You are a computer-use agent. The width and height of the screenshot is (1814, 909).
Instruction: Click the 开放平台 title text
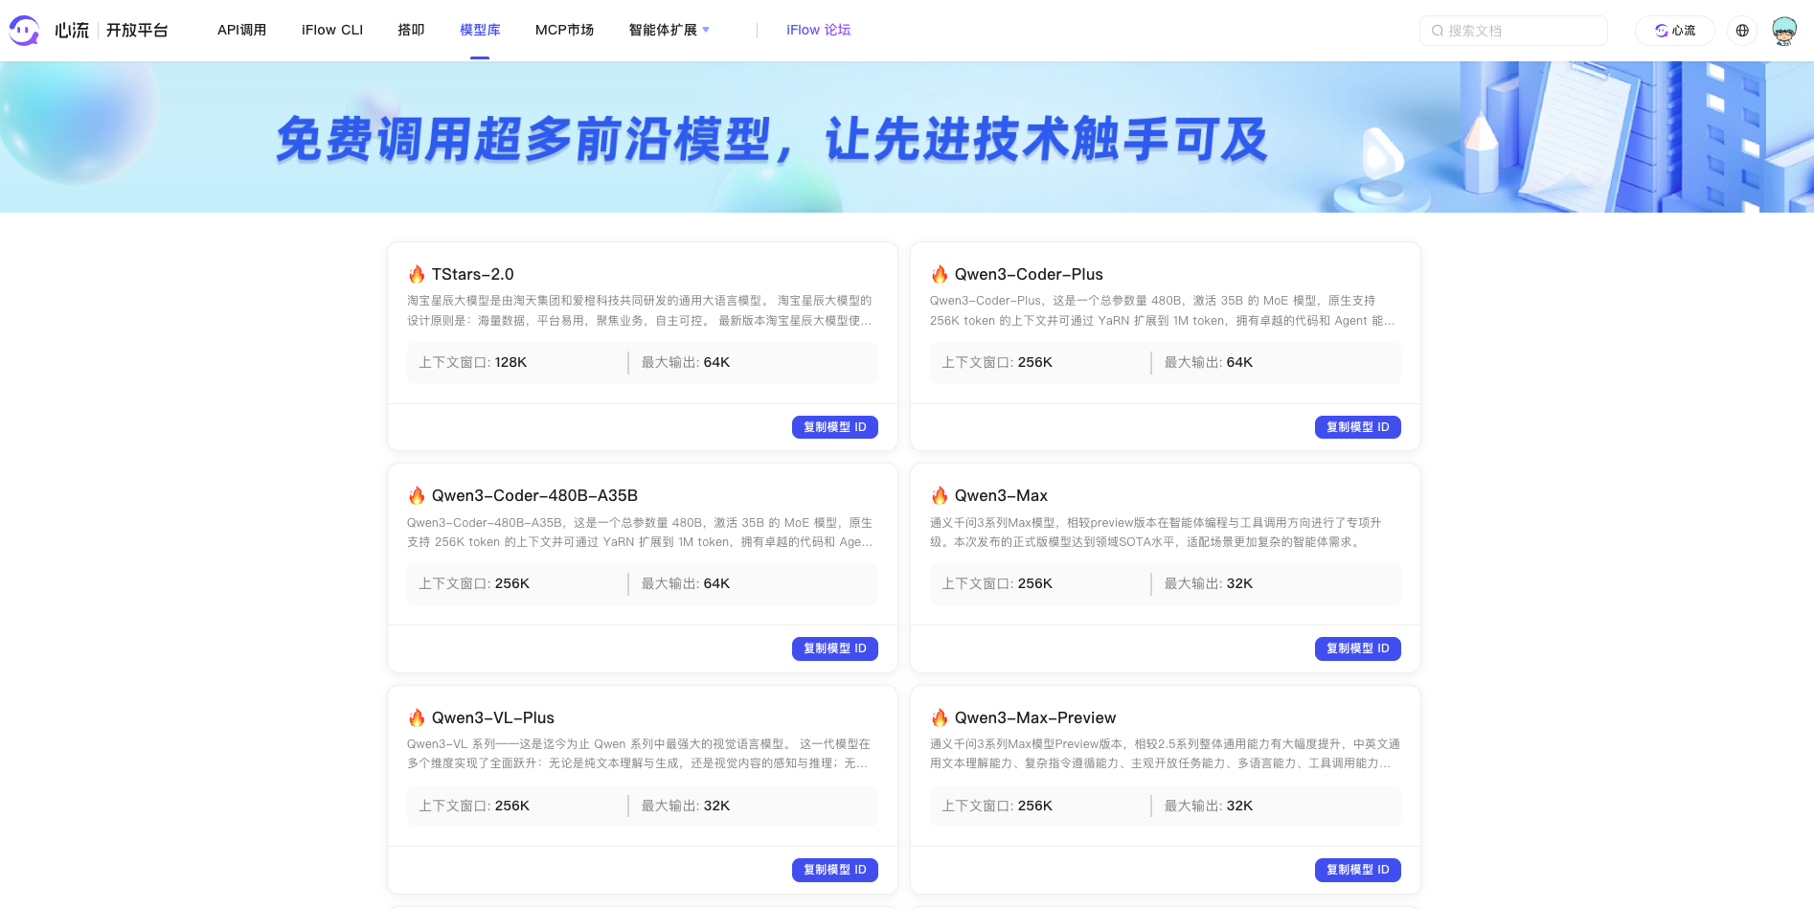pyautogui.click(x=137, y=31)
